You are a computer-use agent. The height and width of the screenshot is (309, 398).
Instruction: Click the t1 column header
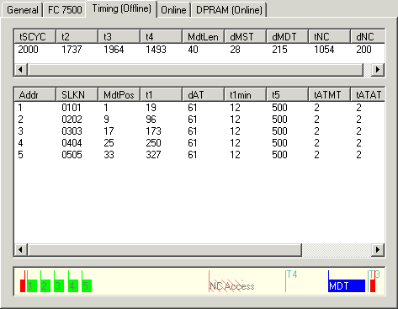point(162,95)
